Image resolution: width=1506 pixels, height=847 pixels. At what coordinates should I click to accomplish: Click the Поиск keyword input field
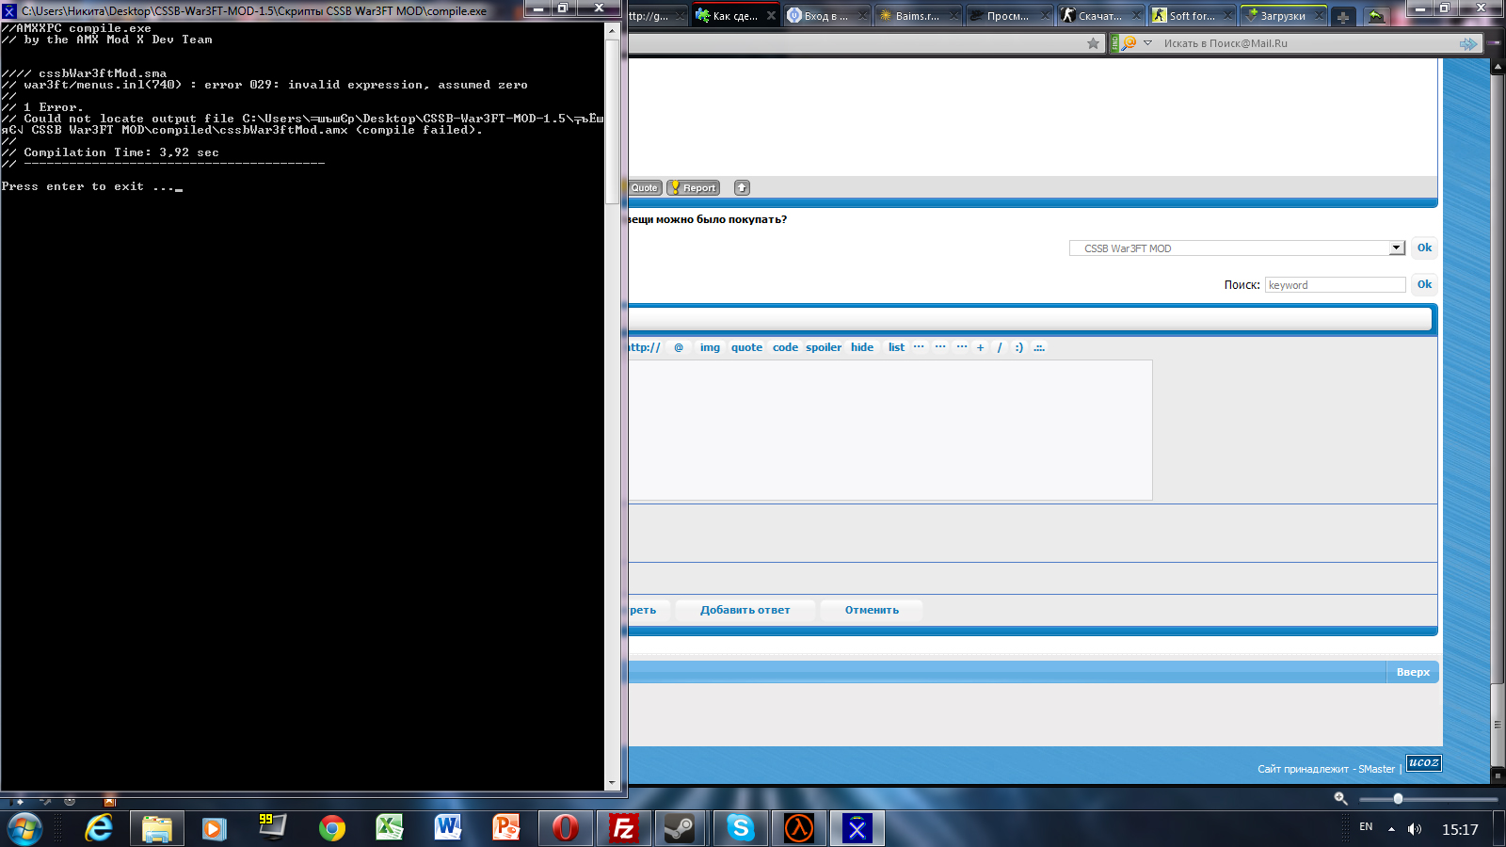coord(1335,285)
